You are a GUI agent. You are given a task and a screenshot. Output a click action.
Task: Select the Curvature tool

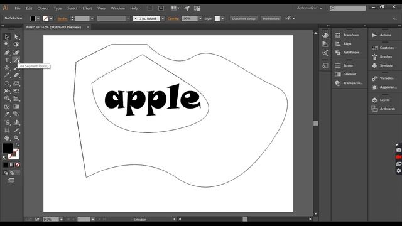pos(16,52)
